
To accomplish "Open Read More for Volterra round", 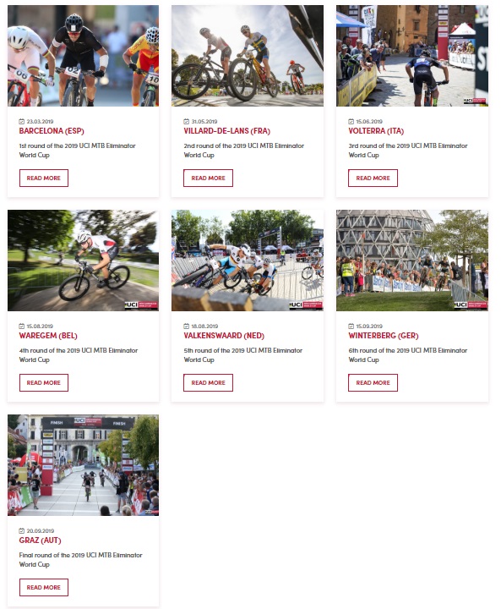I will pyautogui.click(x=373, y=178).
